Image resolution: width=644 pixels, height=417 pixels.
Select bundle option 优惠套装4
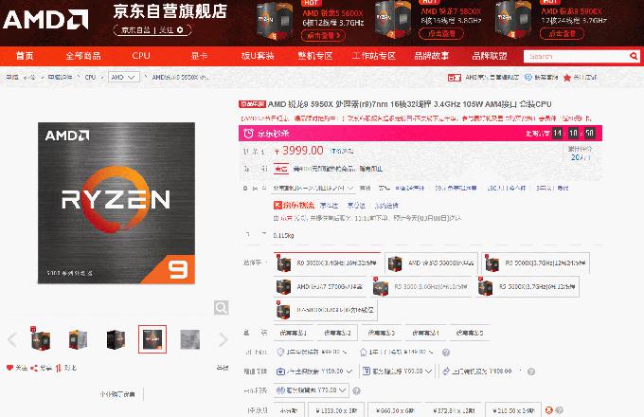point(426,333)
